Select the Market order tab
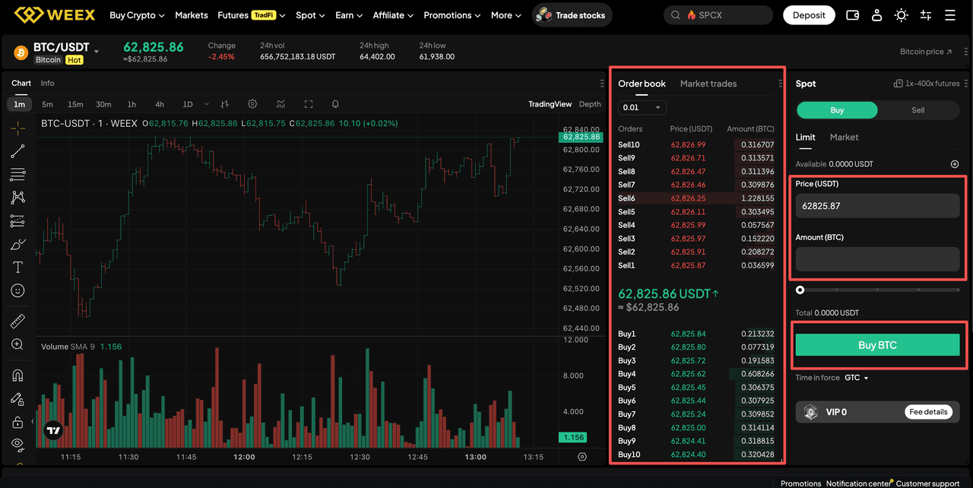The height and width of the screenshot is (488, 973). pyautogui.click(x=844, y=138)
